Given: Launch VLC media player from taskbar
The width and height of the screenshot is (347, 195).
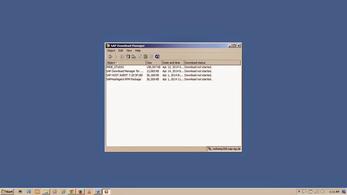Looking at the screenshot, I should [89, 192].
